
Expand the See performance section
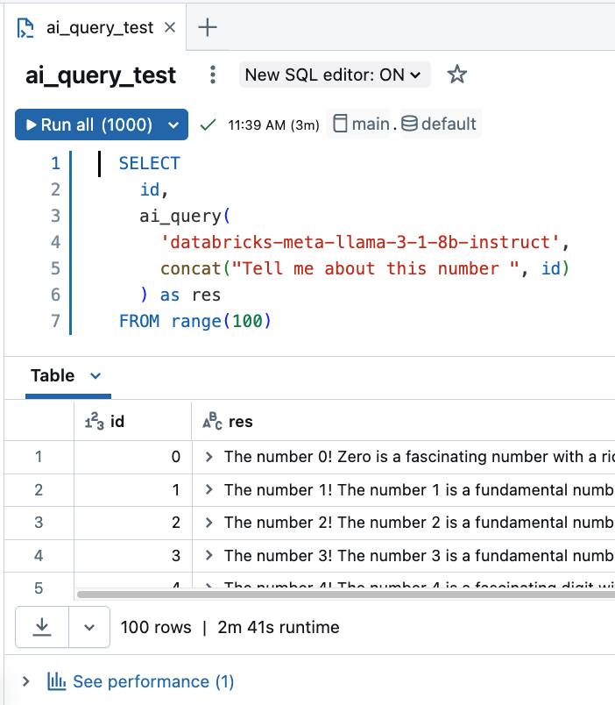[x=25, y=681]
